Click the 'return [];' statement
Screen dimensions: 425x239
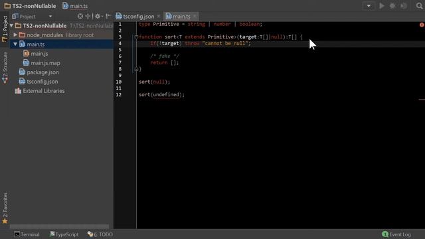pyautogui.click(x=165, y=62)
